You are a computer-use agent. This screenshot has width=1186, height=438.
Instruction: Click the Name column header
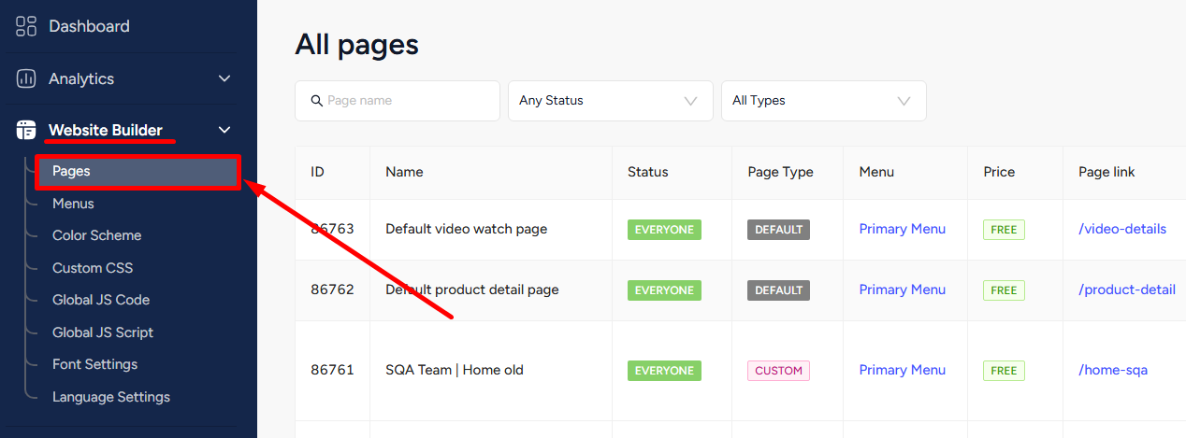404,172
